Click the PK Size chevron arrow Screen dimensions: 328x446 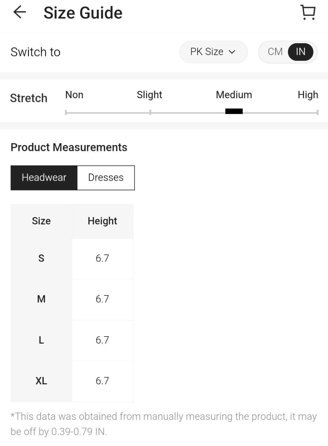point(232,52)
